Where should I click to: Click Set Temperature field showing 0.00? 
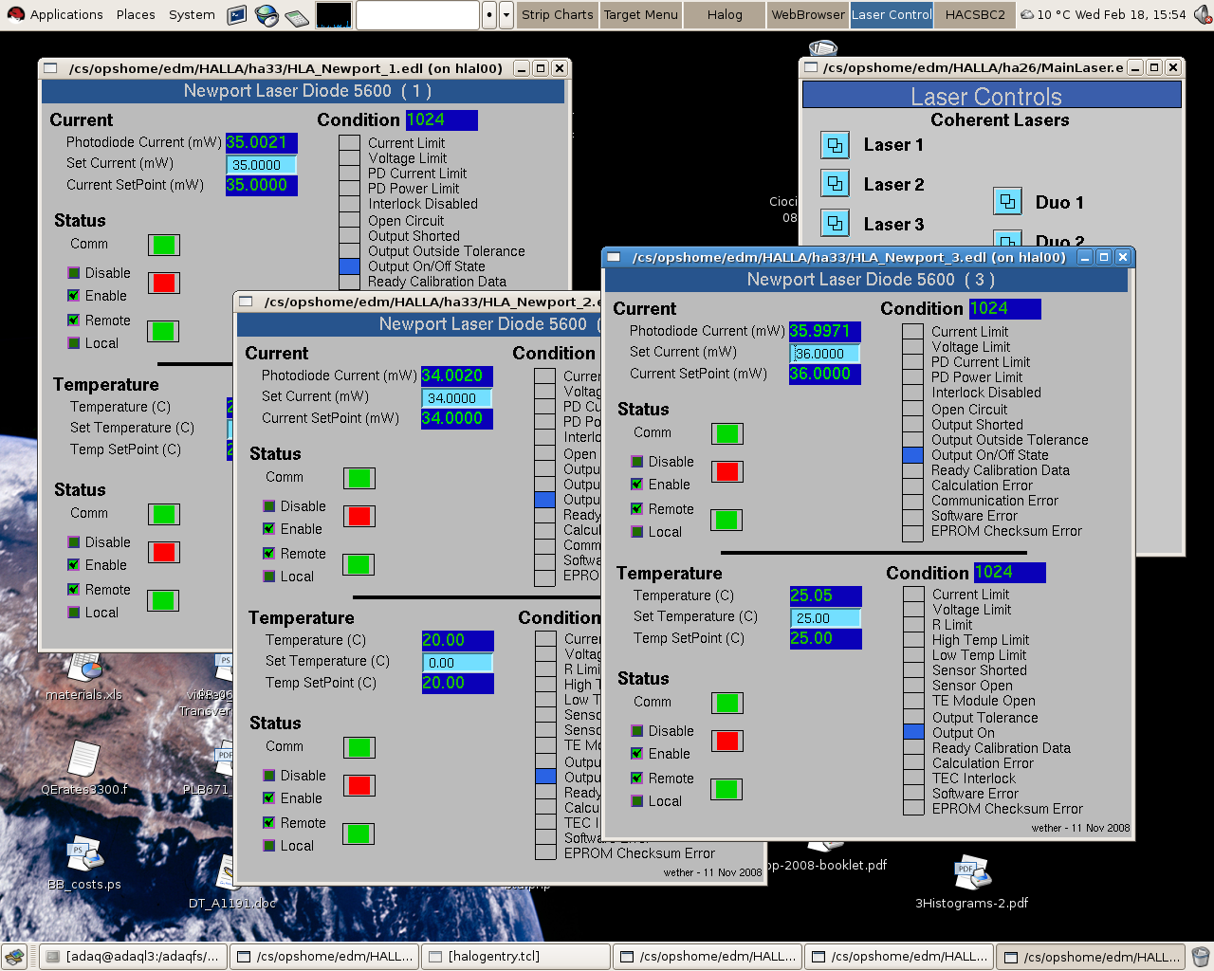(x=457, y=663)
